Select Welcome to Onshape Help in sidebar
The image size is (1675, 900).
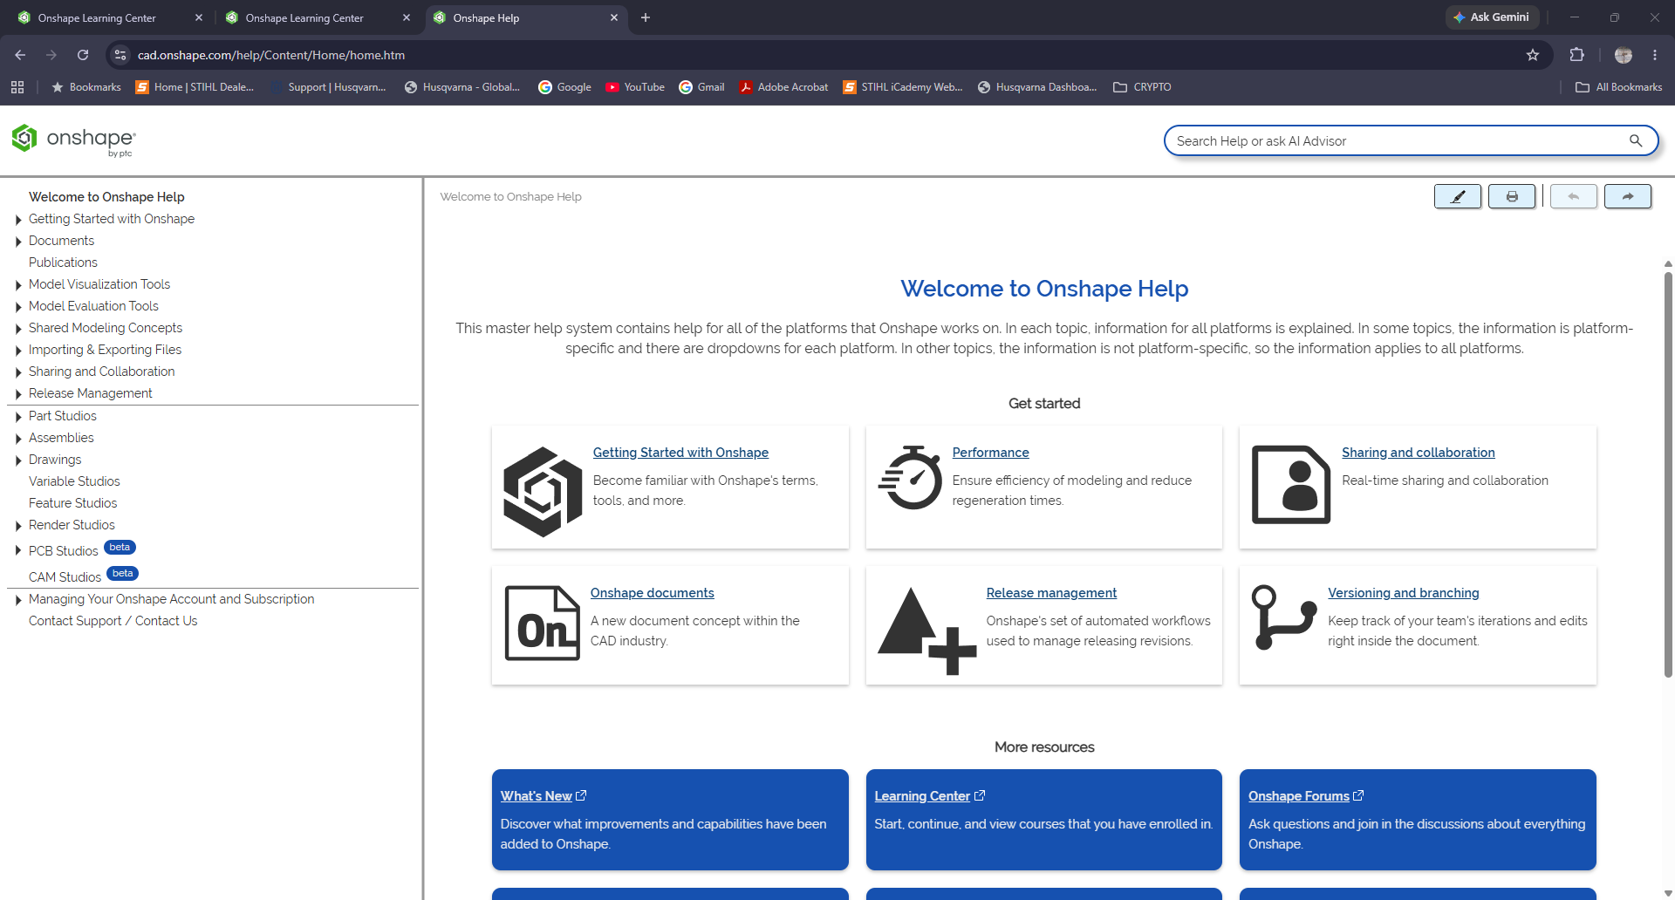[106, 197]
